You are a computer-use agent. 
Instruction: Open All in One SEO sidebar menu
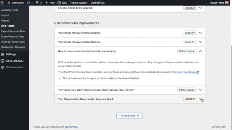coord(14,61)
